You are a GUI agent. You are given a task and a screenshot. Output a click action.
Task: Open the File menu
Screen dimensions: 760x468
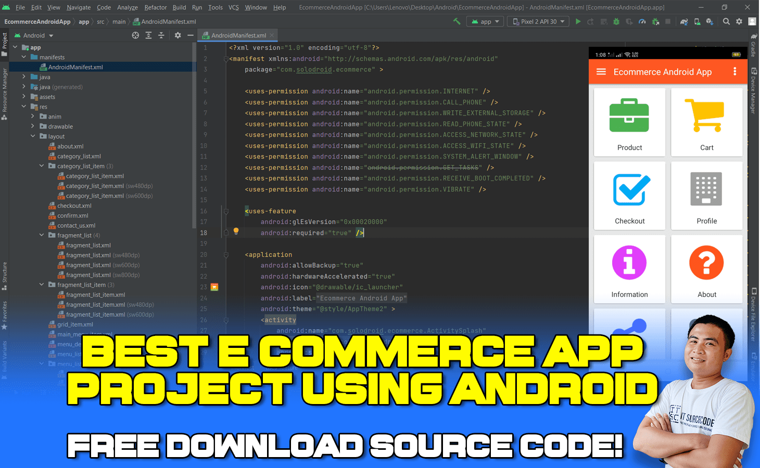[20, 7]
